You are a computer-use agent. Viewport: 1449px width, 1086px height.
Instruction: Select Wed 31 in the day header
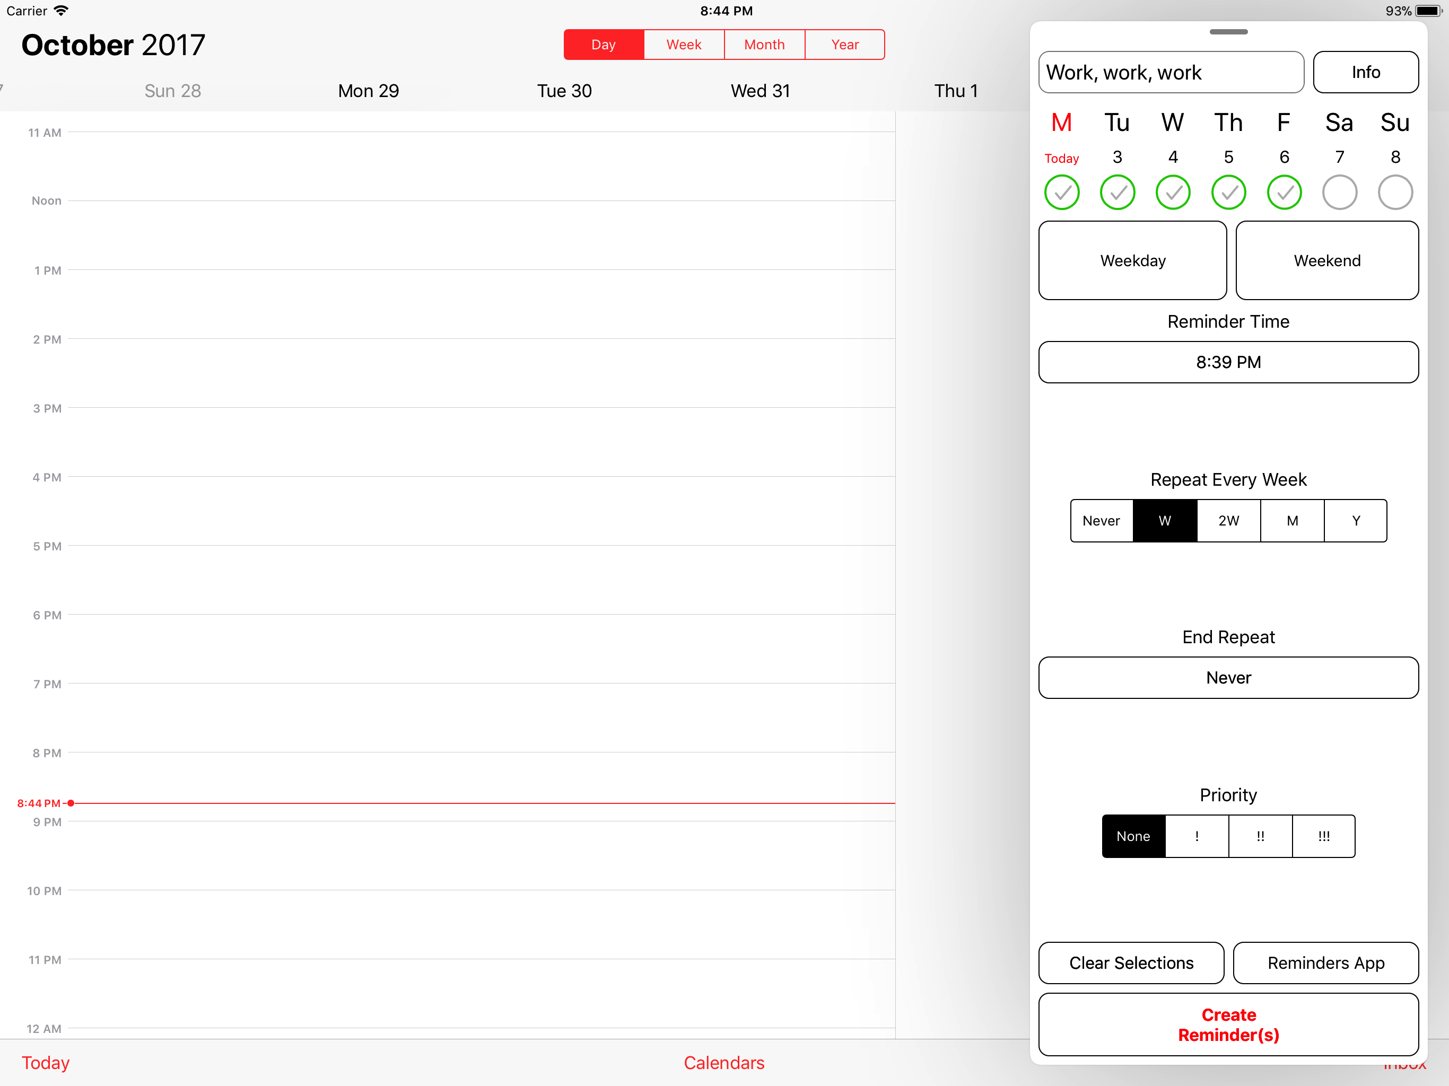click(x=760, y=90)
